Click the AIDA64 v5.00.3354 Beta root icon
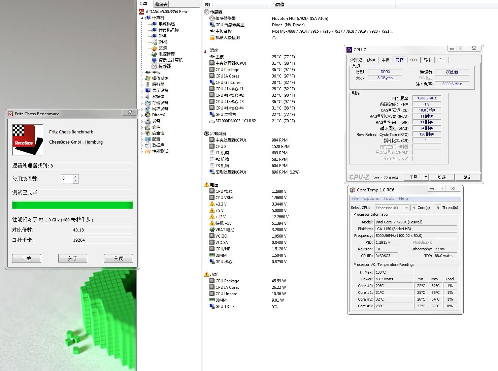The image size is (498, 371). coord(141,11)
